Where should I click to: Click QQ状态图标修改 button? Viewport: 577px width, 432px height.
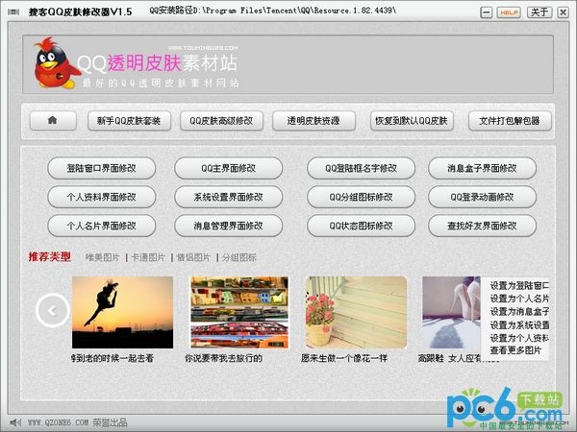click(361, 226)
